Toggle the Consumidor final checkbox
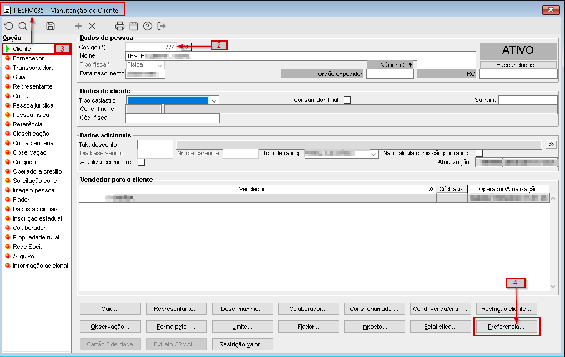The height and width of the screenshot is (357, 565). coord(347,100)
